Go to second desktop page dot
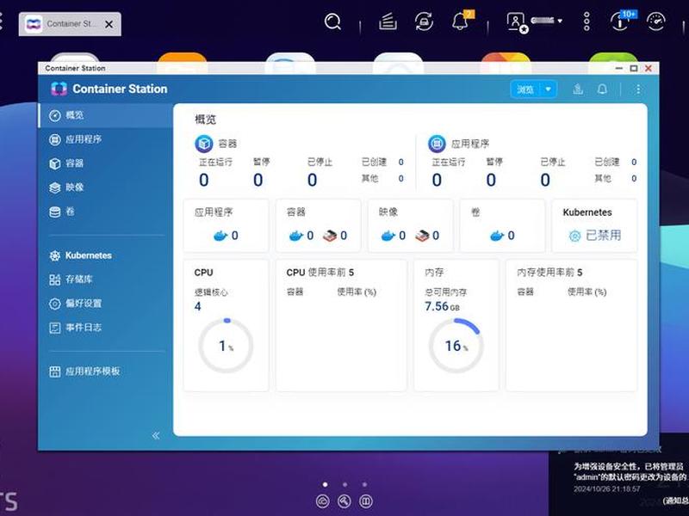 click(x=345, y=484)
